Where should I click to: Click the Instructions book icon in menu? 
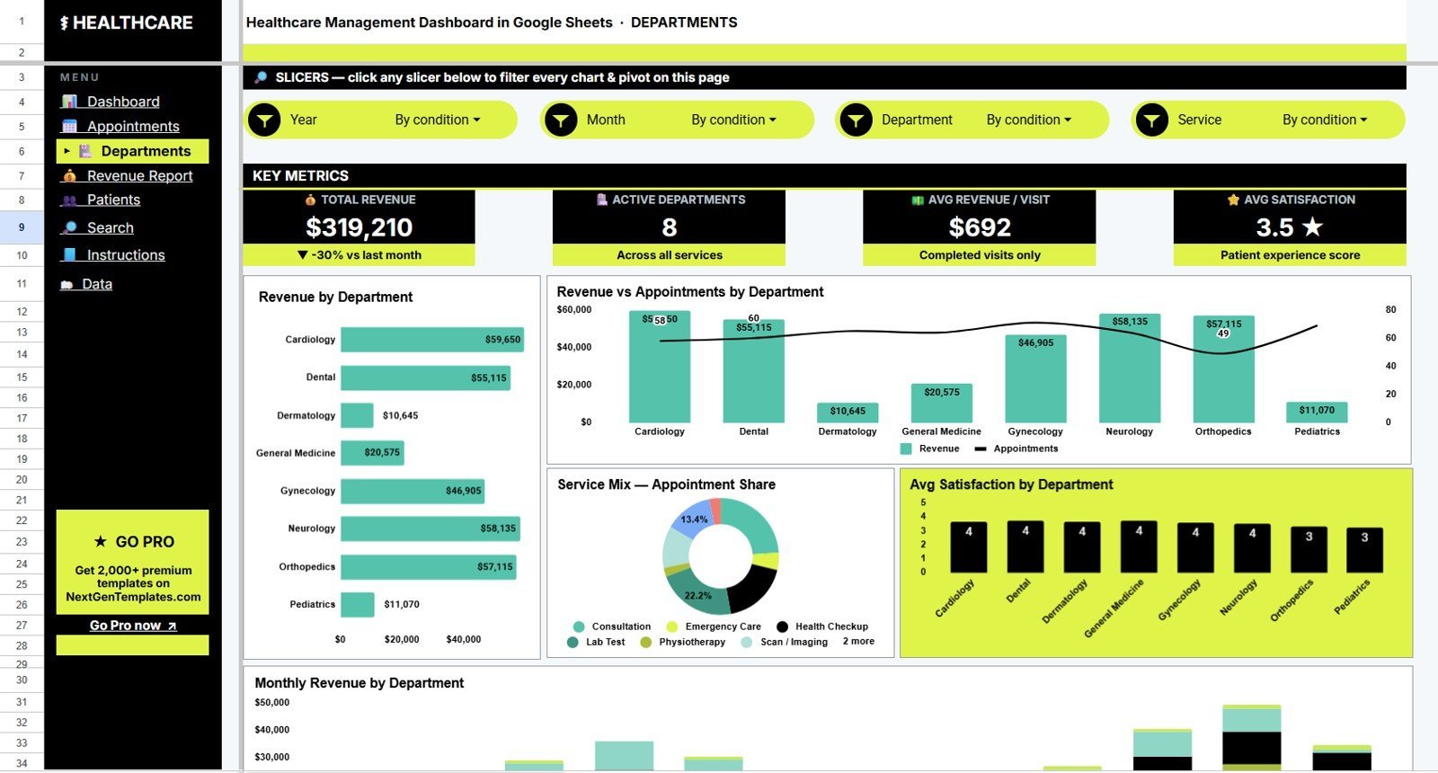[x=69, y=255]
